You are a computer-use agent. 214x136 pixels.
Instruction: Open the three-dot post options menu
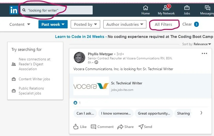click(x=204, y=53)
